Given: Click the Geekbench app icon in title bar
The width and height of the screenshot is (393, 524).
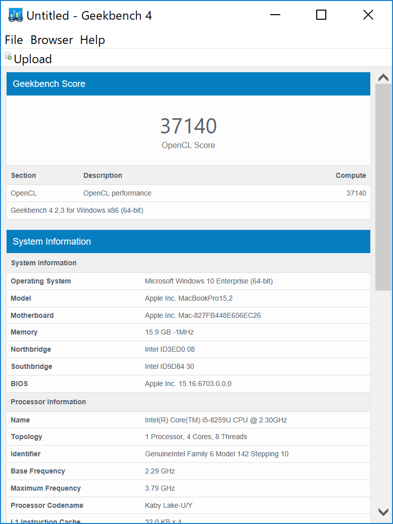Looking at the screenshot, I should [15, 15].
